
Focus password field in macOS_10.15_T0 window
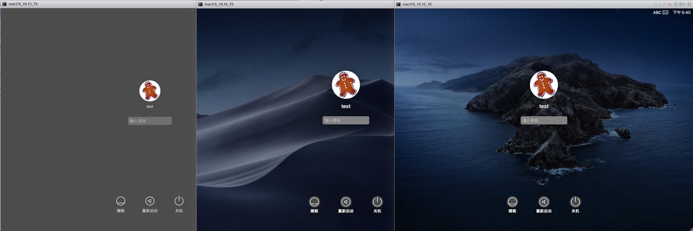click(x=544, y=120)
